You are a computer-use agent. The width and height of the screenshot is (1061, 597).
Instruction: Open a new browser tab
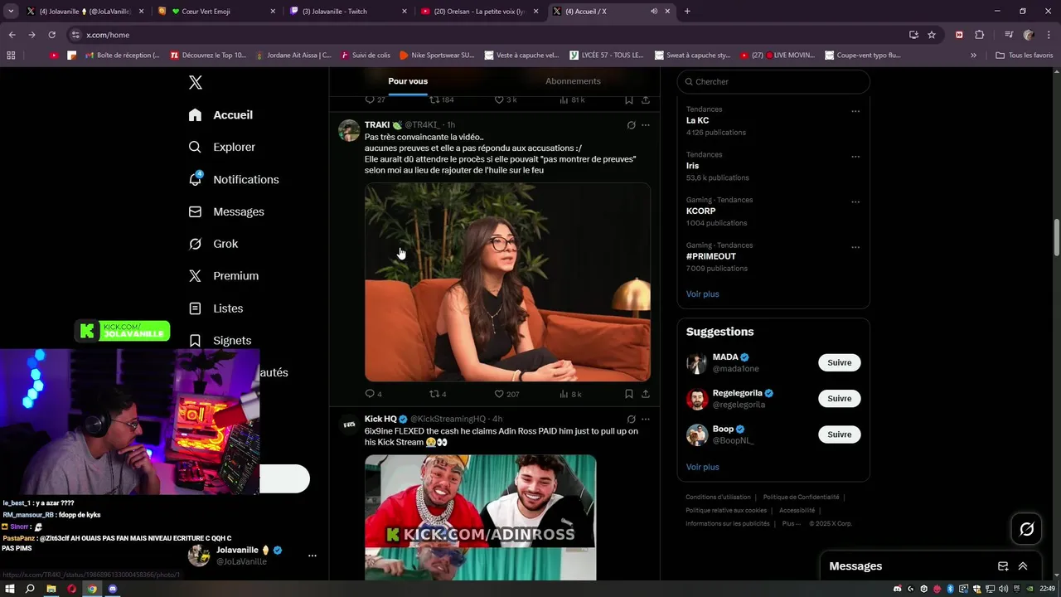pyautogui.click(x=687, y=12)
